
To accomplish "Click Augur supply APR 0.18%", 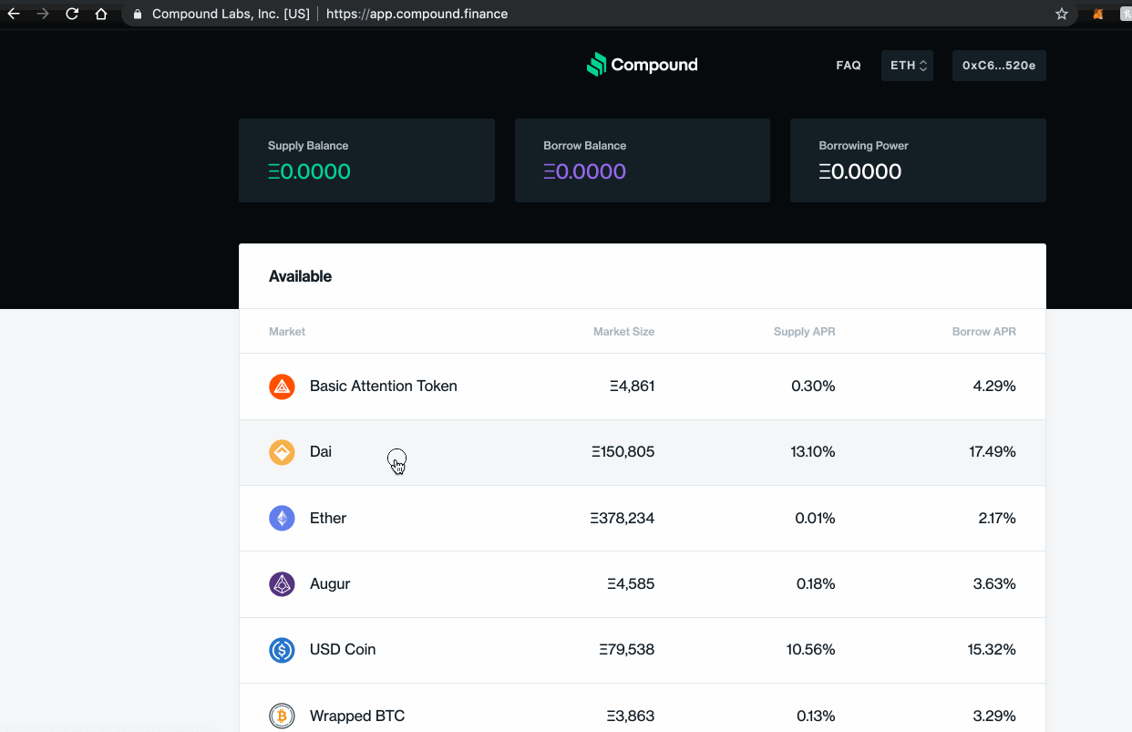I will tap(816, 584).
